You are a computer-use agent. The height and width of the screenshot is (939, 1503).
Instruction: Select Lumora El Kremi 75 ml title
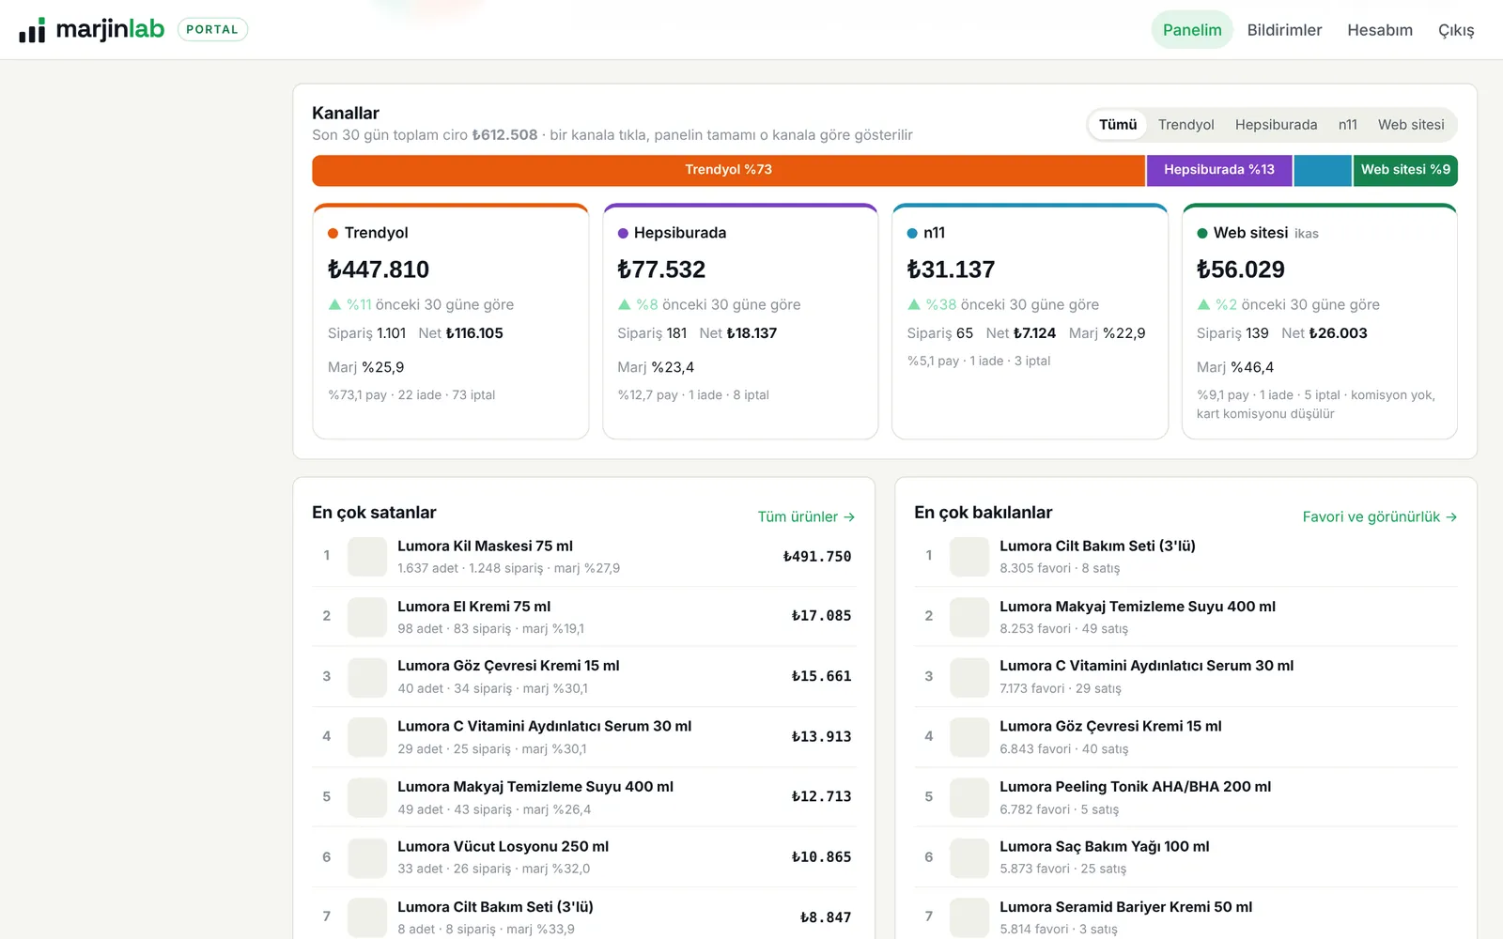[474, 607]
